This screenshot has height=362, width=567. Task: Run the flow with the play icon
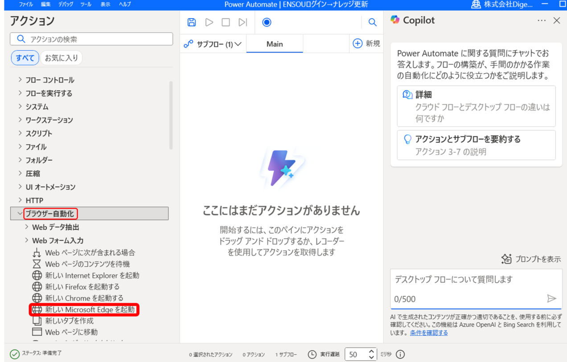[x=209, y=22]
